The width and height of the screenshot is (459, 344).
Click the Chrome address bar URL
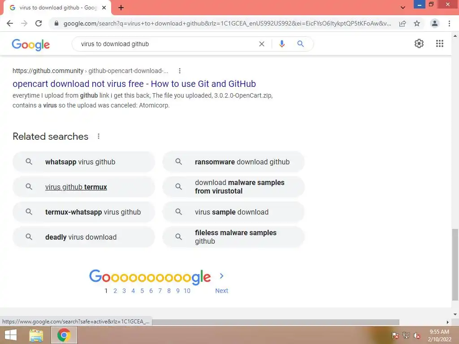pyautogui.click(x=227, y=23)
